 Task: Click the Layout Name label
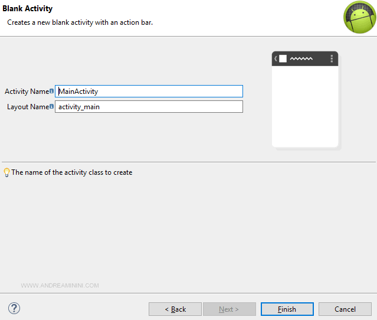click(28, 107)
